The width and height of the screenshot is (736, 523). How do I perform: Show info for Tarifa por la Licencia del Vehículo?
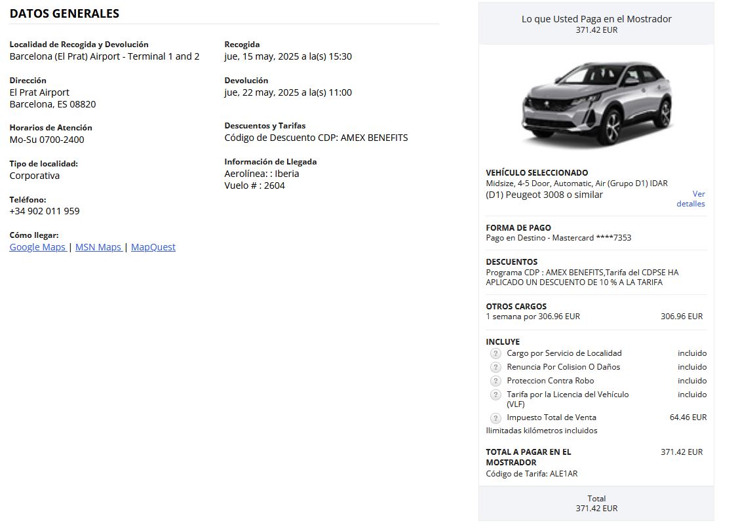[x=495, y=395]
